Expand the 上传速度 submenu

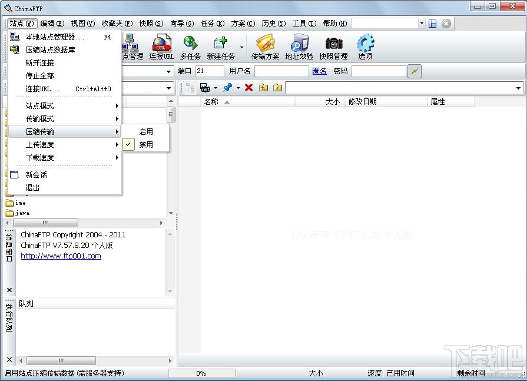point(40,144)
